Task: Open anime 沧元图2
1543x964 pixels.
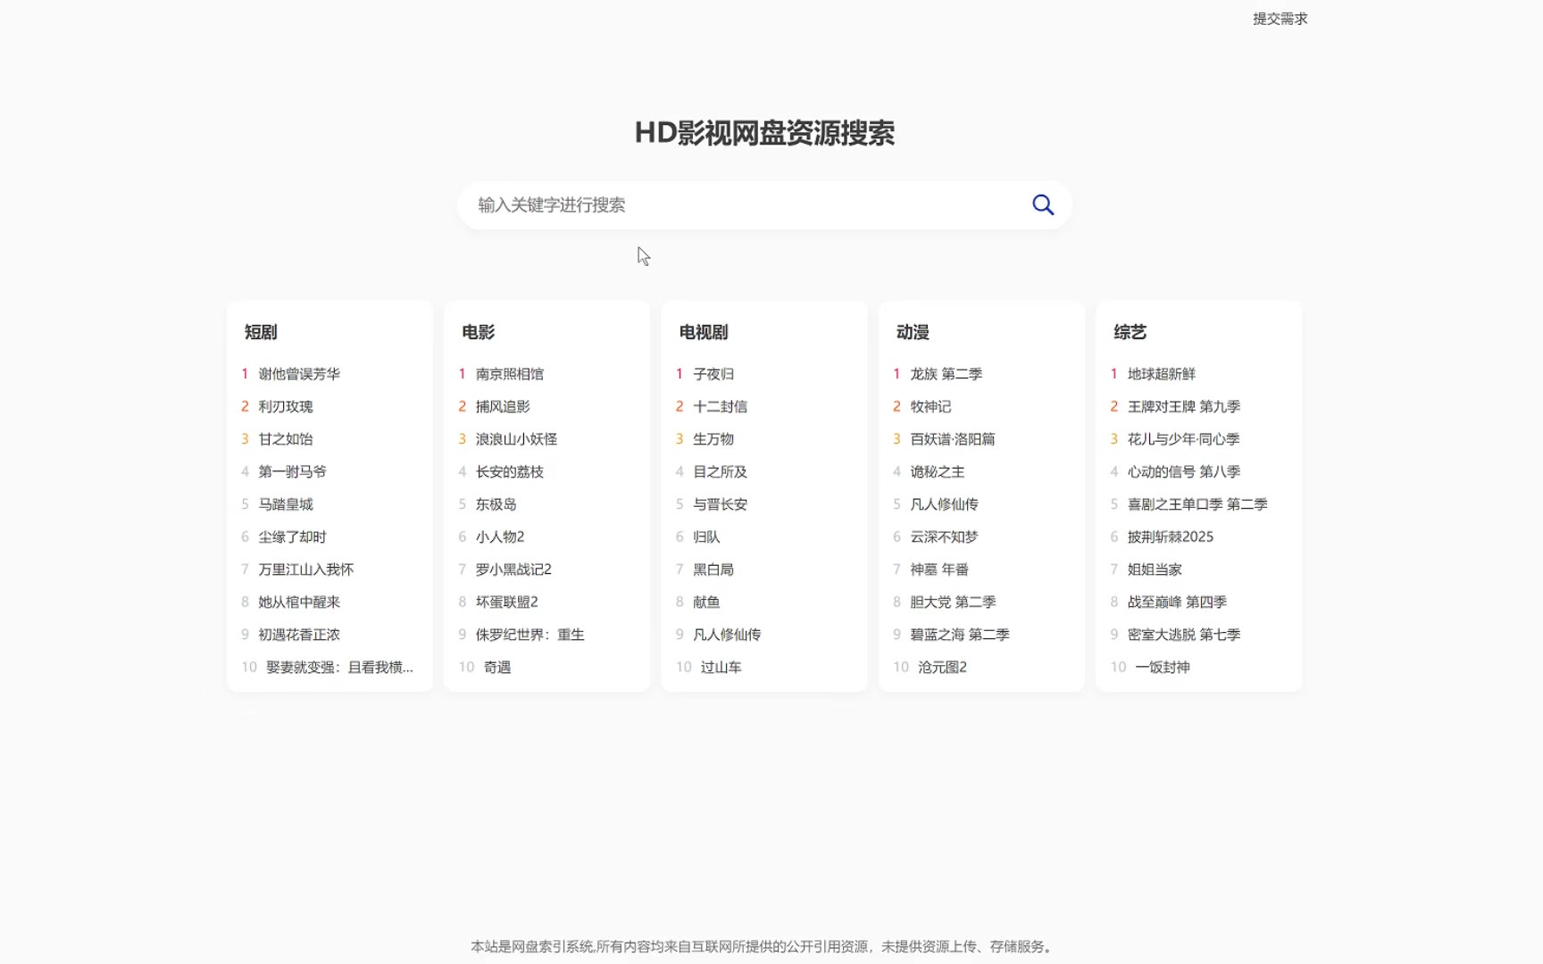Action: (x=943, y=667)
